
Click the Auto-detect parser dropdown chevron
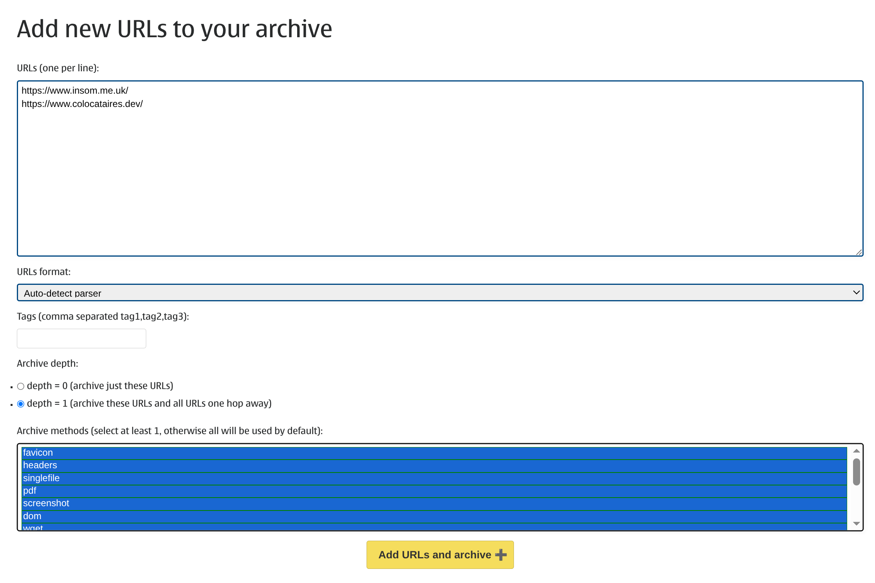856,293
